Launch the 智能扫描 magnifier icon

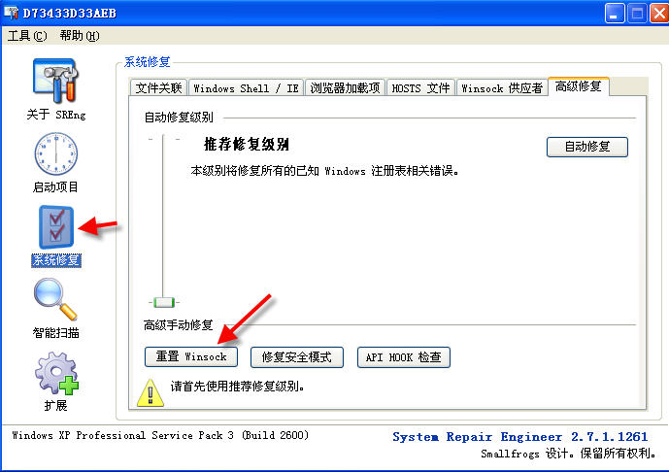click(x=55, y=299)
